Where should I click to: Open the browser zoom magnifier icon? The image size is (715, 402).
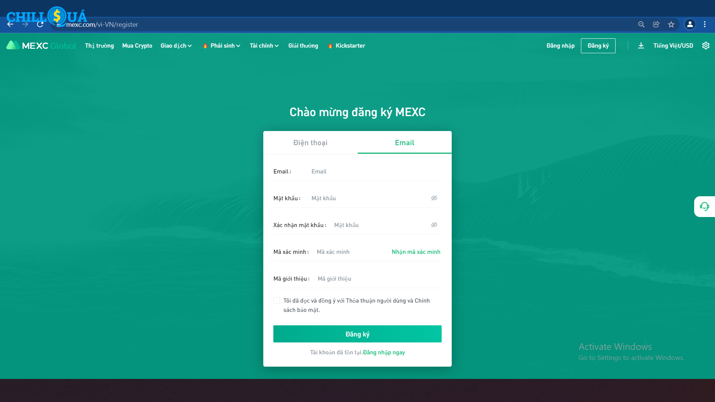(x=641, y=24)
